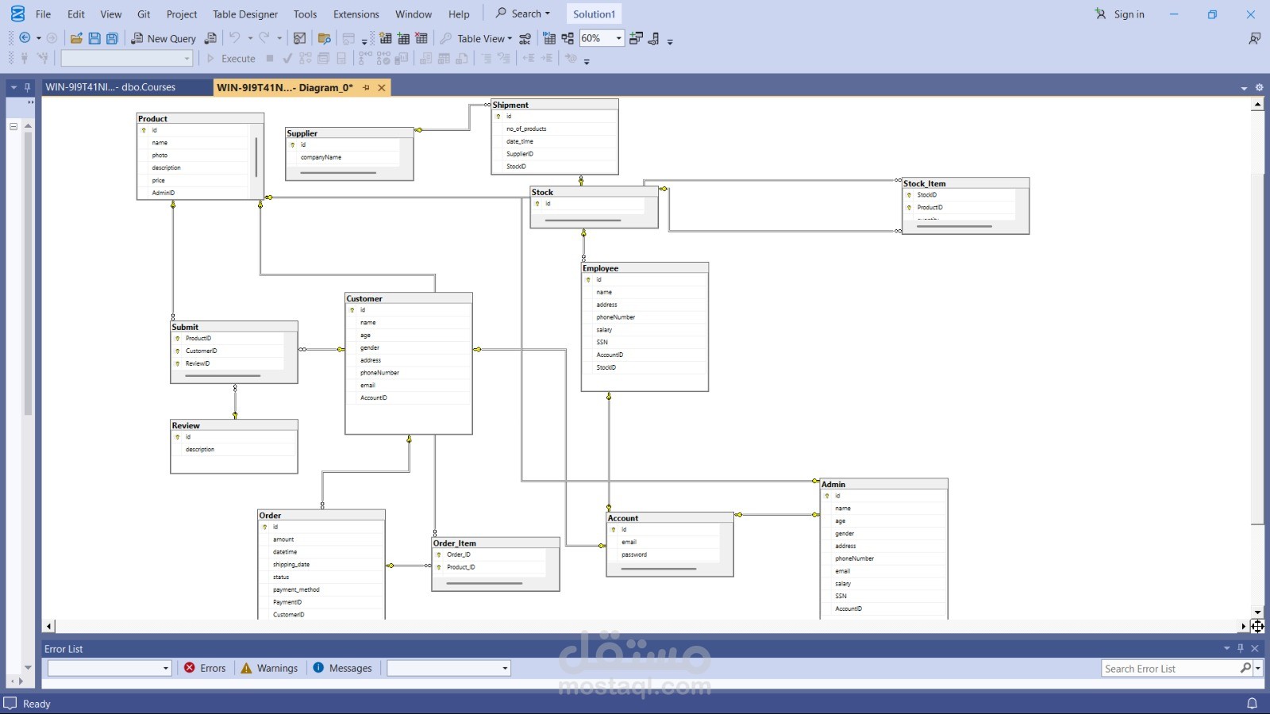
Task: Open the Search dropdown in the title bar
Action: click(523, 13)
